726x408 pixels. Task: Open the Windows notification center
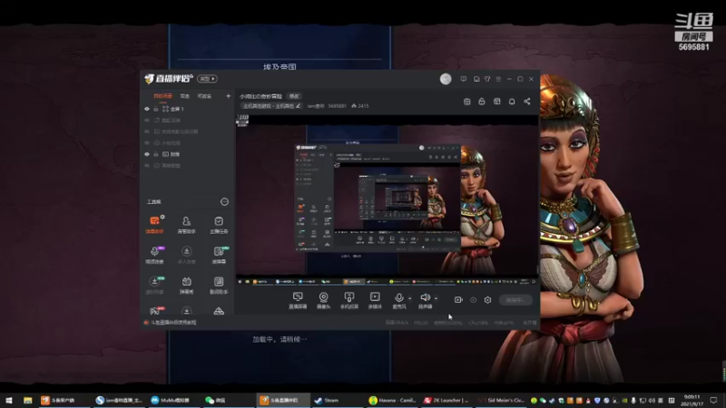pyautogui.click(x=713, y=400)
